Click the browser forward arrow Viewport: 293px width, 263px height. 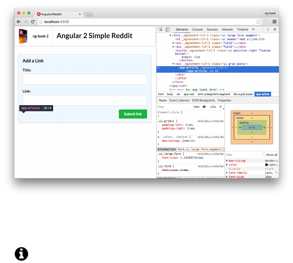[x=26, y=22]
